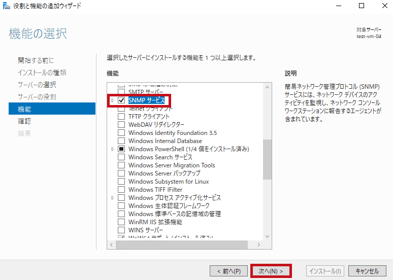Image resolution: width=393 pixels, height=280 pixels.
Task: Maximize the wizard window
Action: click(x=362, y=6)
